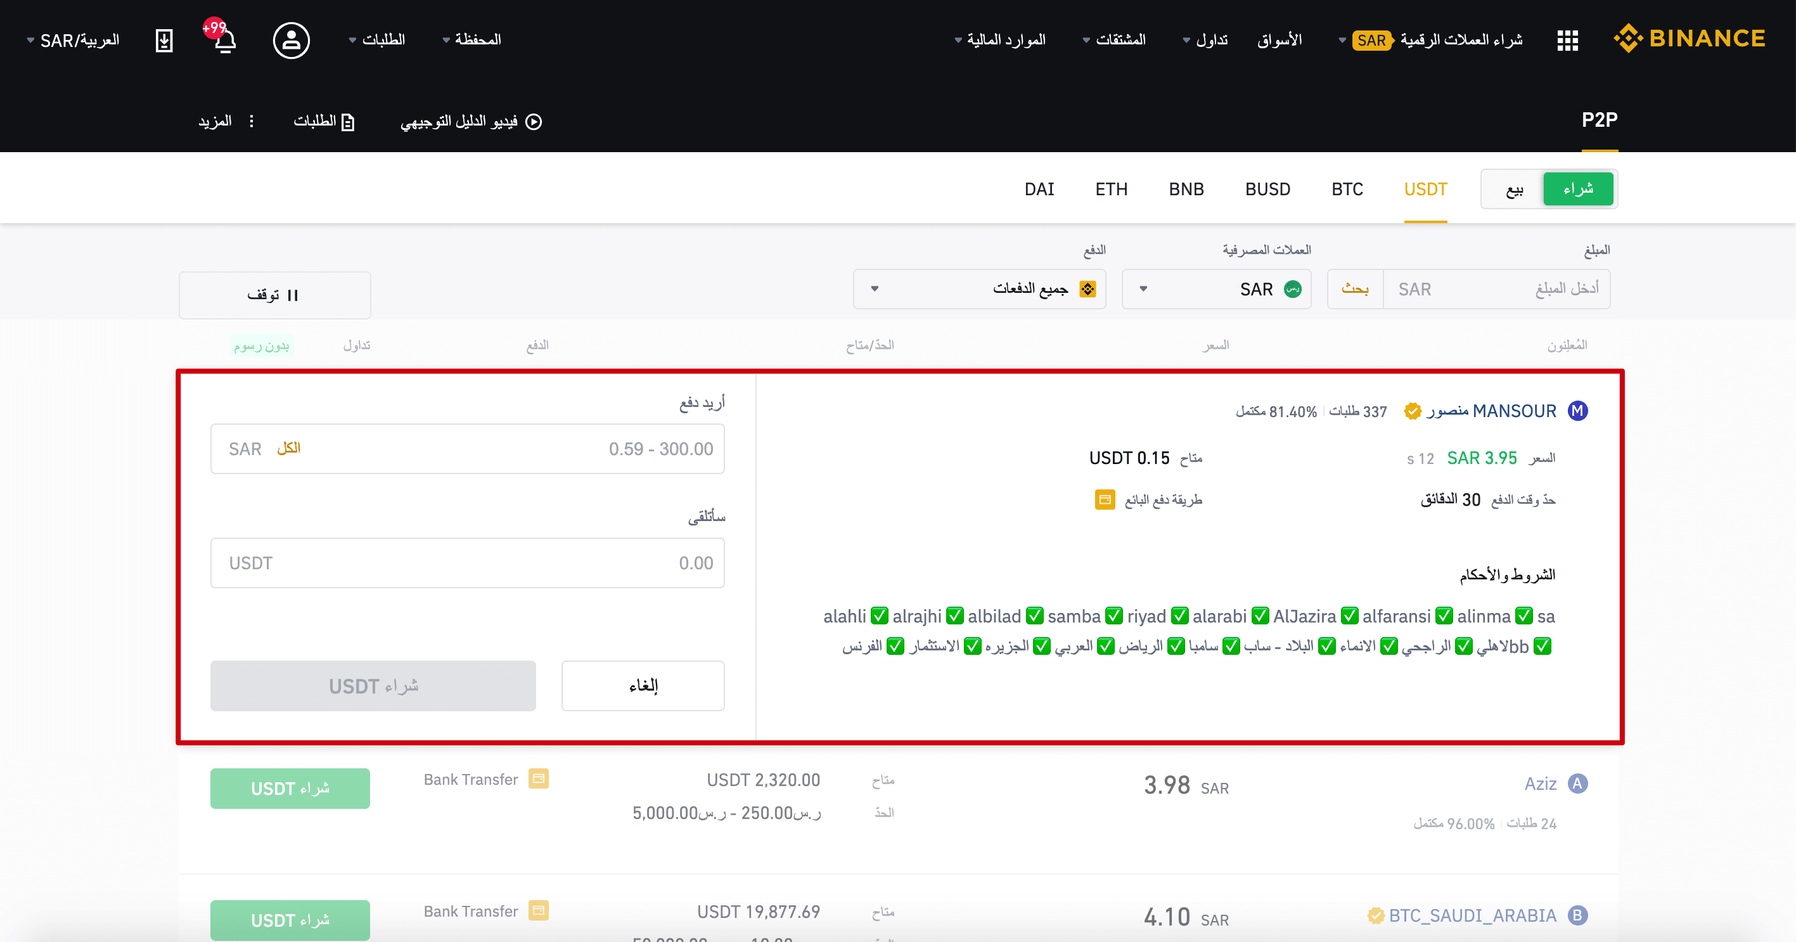Click the Binance logo
Screen dimensions: 1796x942
coord(1690,39)
